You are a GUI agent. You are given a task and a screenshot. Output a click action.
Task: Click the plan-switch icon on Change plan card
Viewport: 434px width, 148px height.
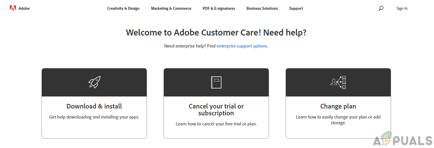(x=338, y=82)
